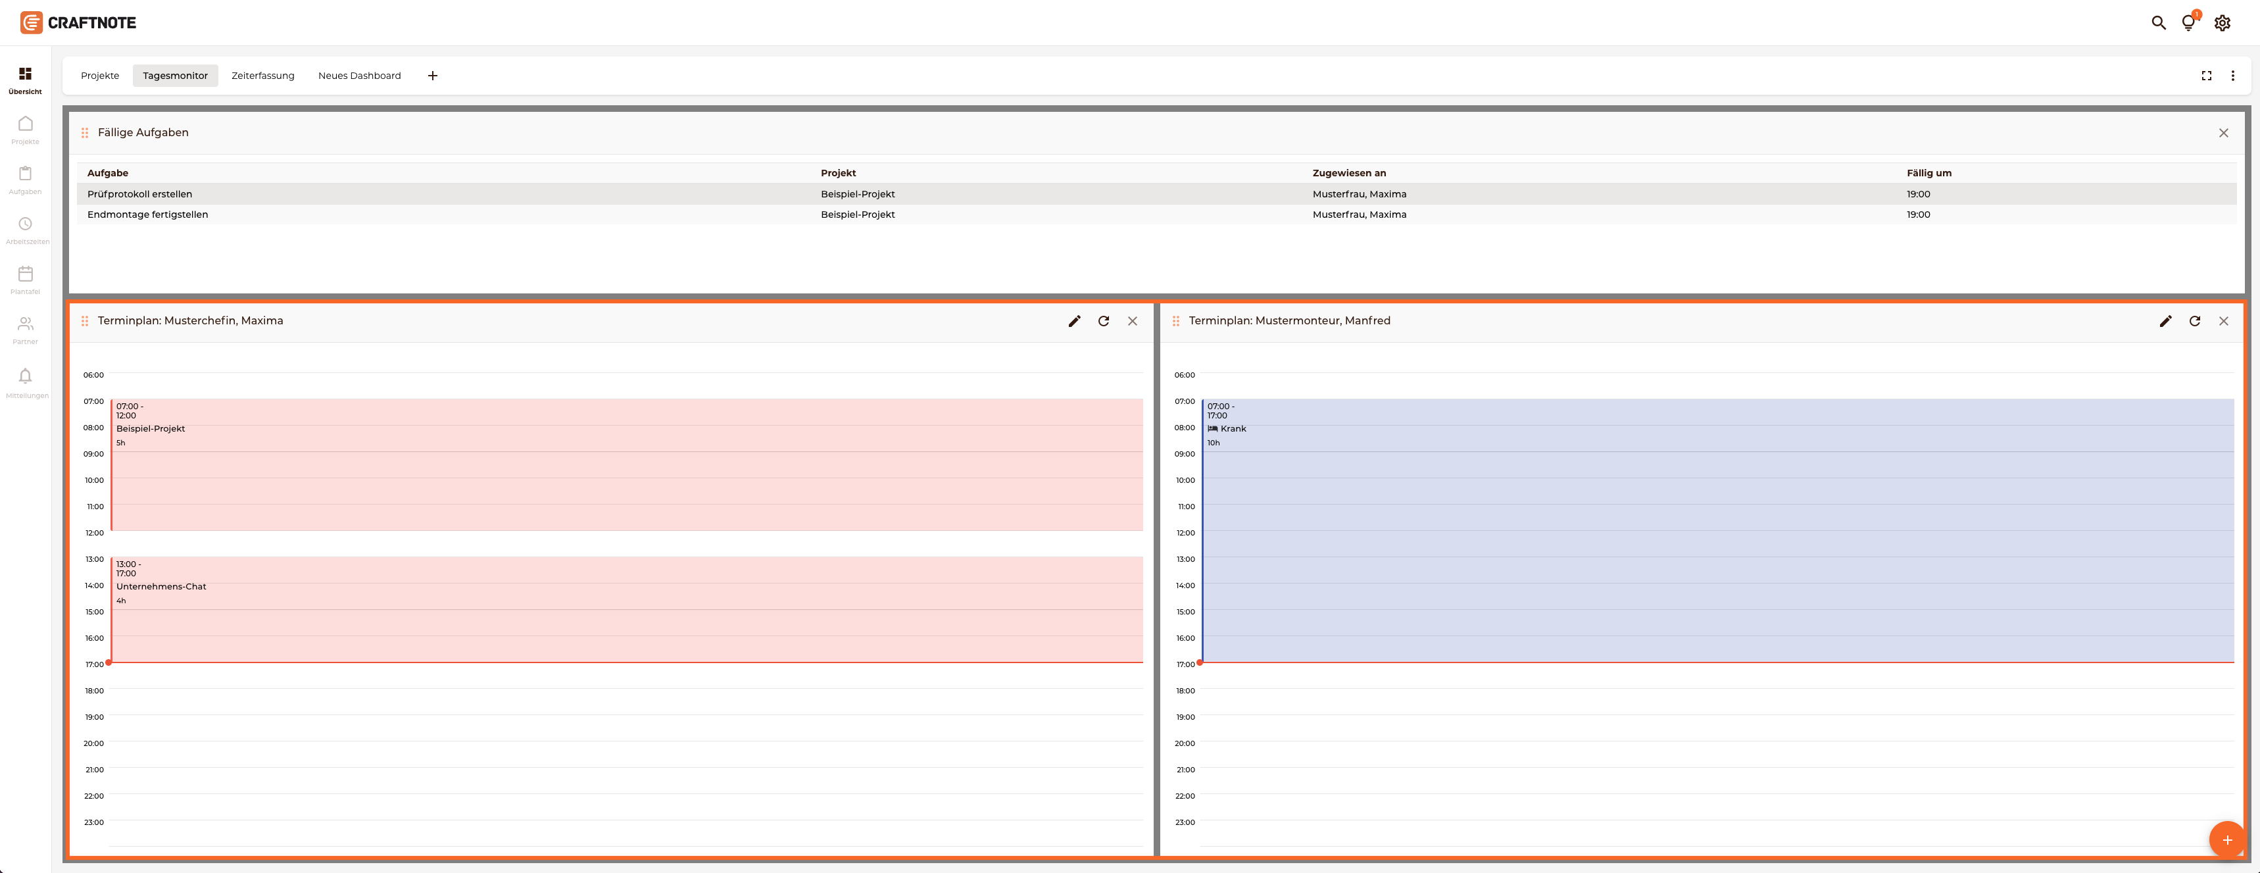
Task: Open Arbeitszeiten clock icon in sidebar
Action: click(26, 224)
